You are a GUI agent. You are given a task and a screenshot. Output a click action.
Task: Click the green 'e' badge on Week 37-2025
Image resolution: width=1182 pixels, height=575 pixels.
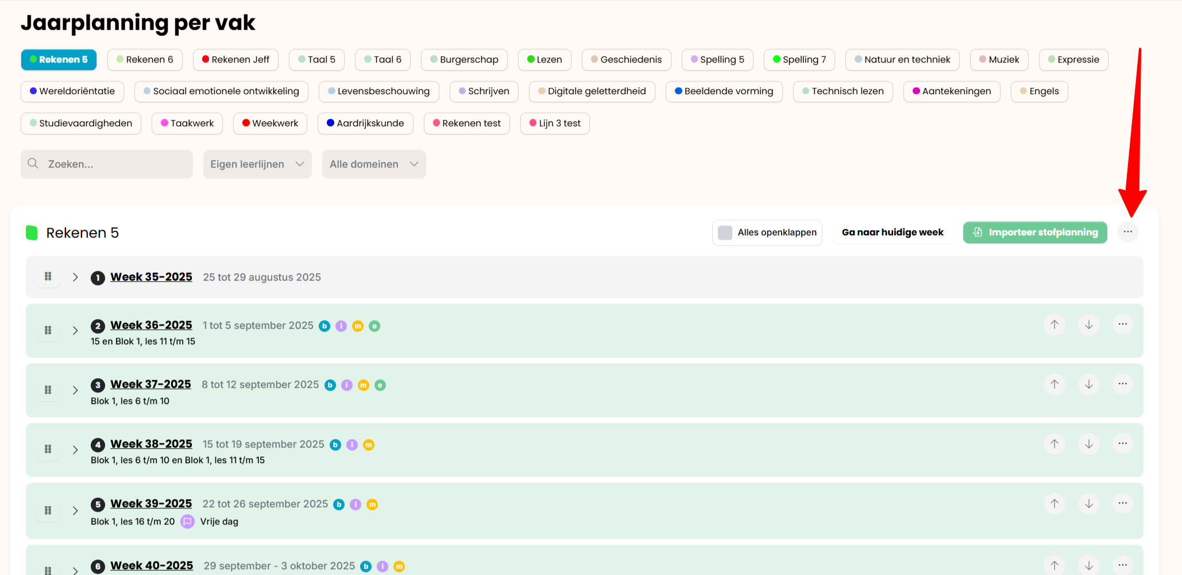(x=380, y=385)
